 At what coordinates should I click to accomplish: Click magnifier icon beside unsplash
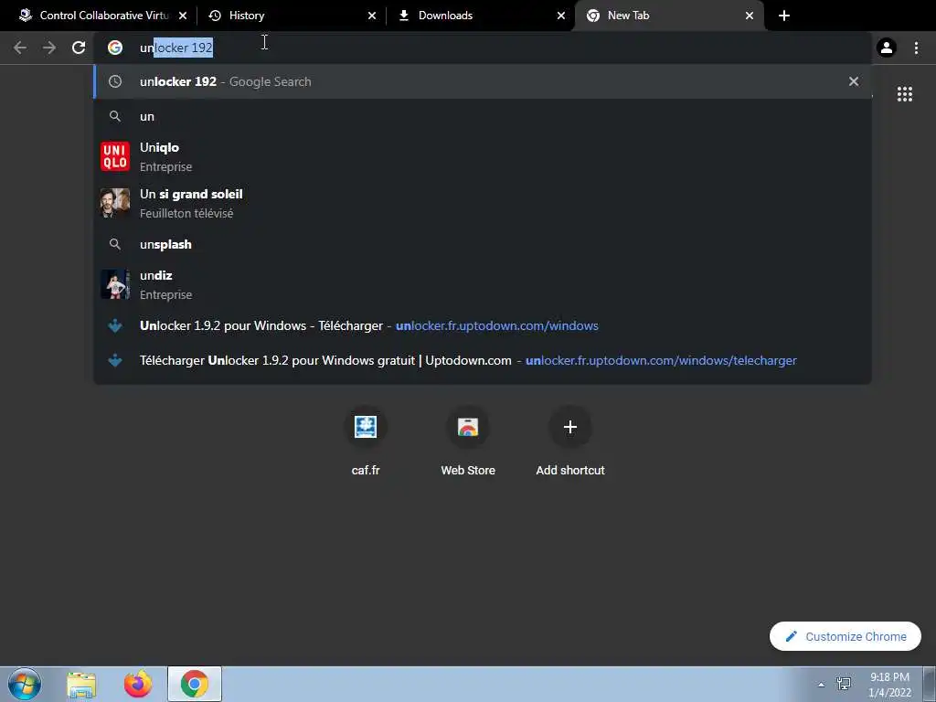[x=115, y=244]
